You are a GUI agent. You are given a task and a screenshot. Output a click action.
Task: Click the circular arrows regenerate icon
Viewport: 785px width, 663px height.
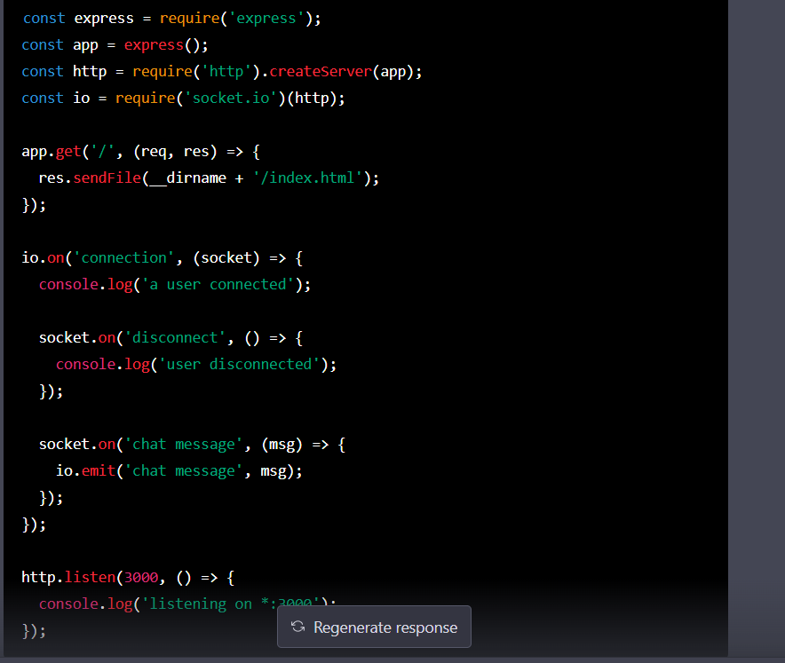(298, 627)
